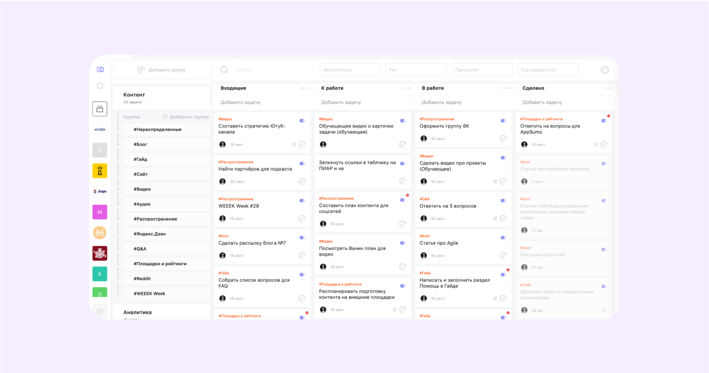This screenshot has width=709, height=373.
Task: Click assignee avatar on 'Обучающее видео' card
Action: (x=323, y=145)
